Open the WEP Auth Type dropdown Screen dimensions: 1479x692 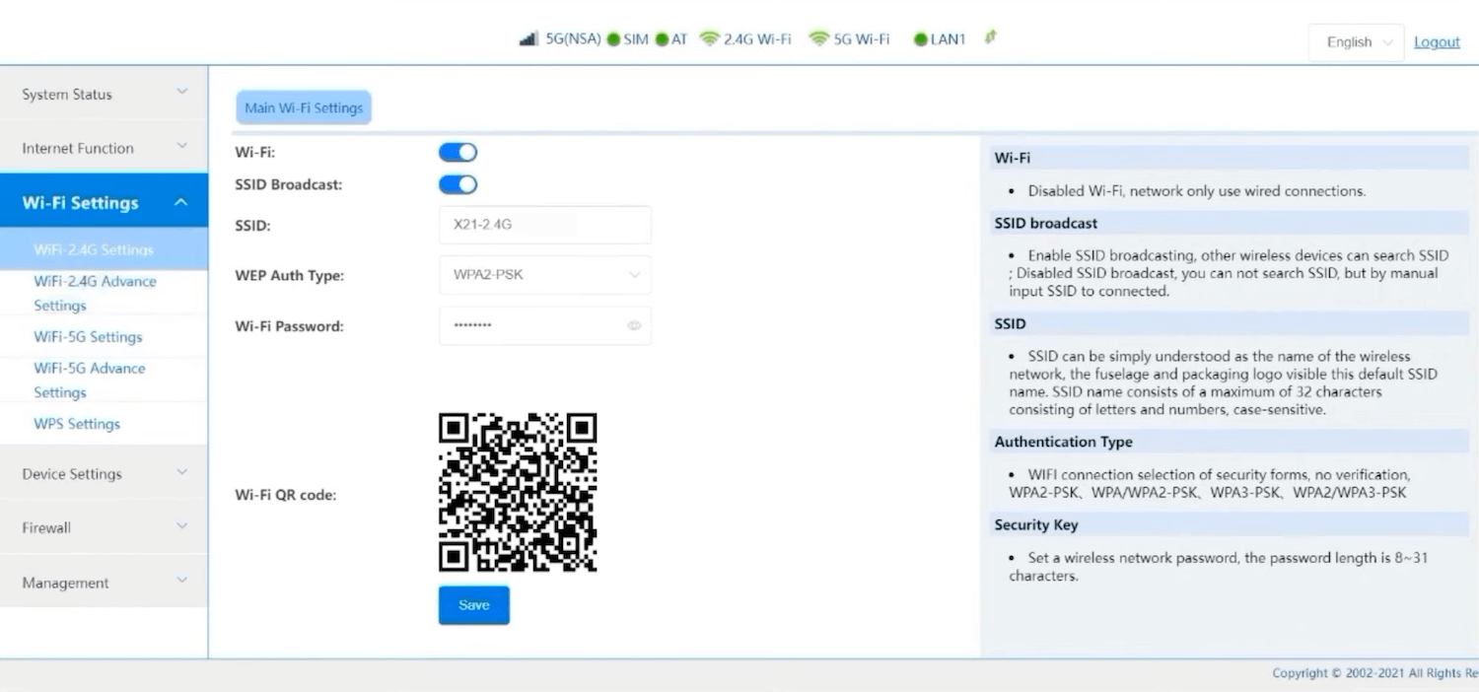544,274
